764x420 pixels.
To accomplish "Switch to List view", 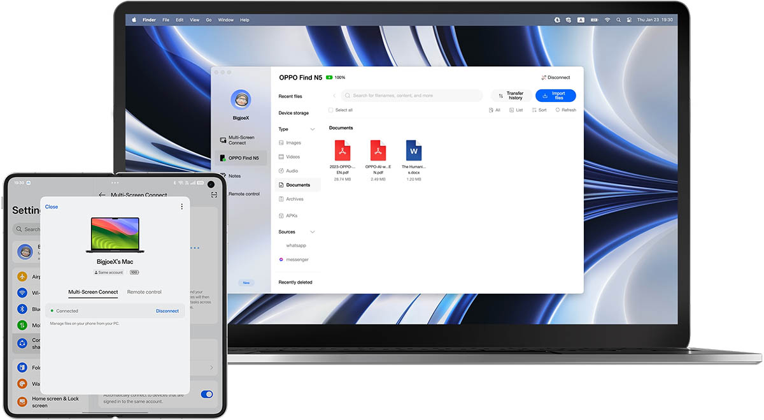I will click(516, 110).
